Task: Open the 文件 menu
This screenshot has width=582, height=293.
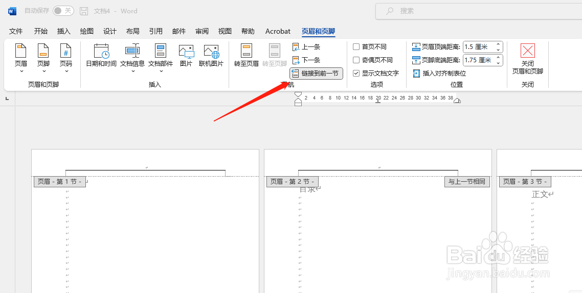Action: click(16, 32)
